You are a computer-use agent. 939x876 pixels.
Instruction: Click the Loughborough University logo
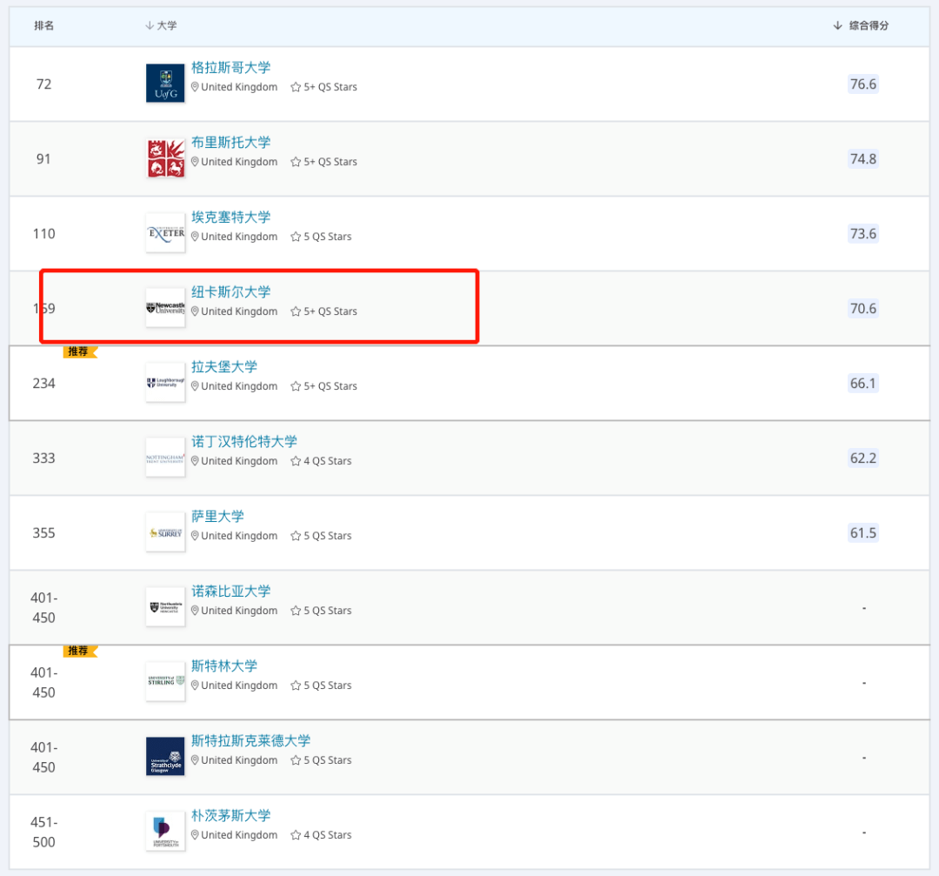(x=165, y=383)
